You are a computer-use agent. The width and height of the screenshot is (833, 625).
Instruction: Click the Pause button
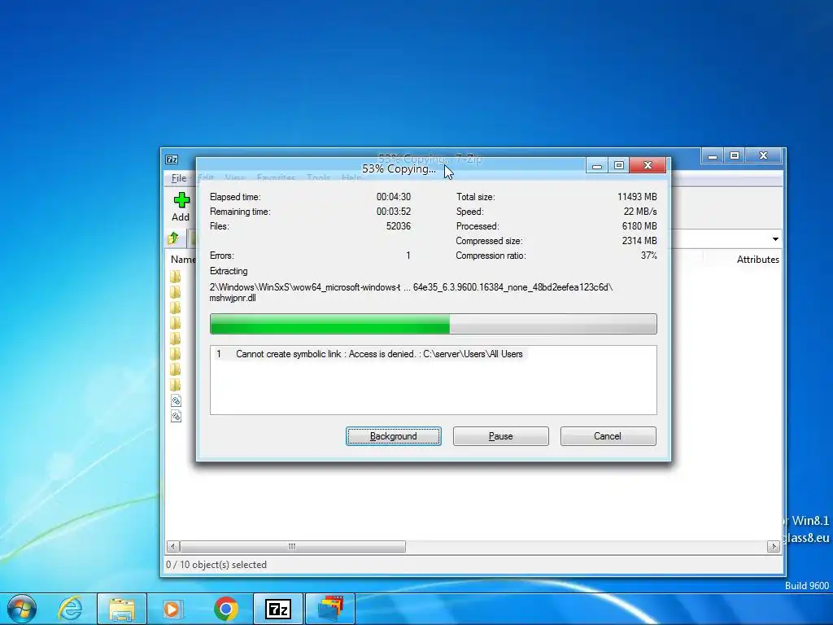point(500,436)
